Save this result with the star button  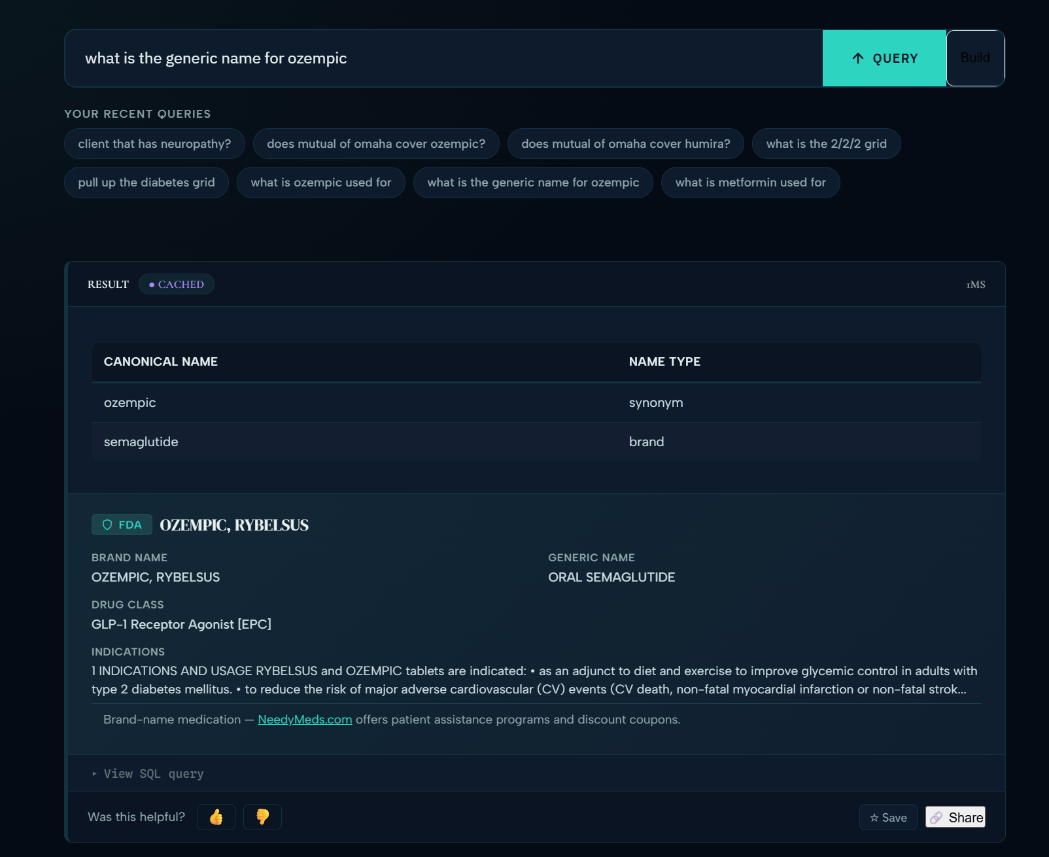pyautogui.click(x=888, y=818)
